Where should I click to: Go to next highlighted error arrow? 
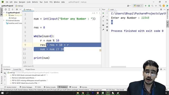[x=100, y=13]
